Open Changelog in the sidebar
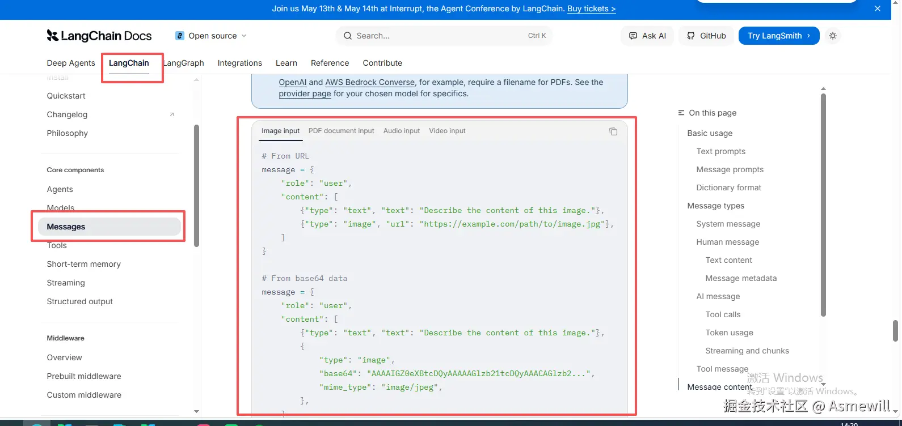 click(67, 114)
